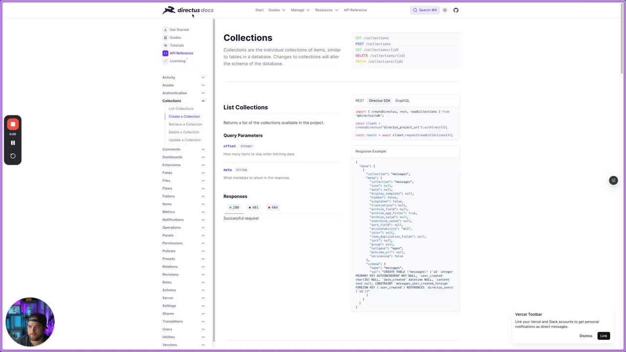Dismiss the Vercel Toolbar notification
The image size is (626, 352).
click(x=585, y=336)
